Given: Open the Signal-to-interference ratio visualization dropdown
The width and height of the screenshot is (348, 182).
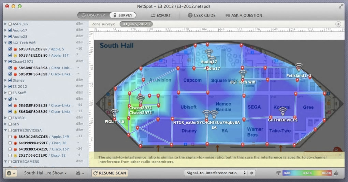Looking at the screenshot, I should pos(215,173).
